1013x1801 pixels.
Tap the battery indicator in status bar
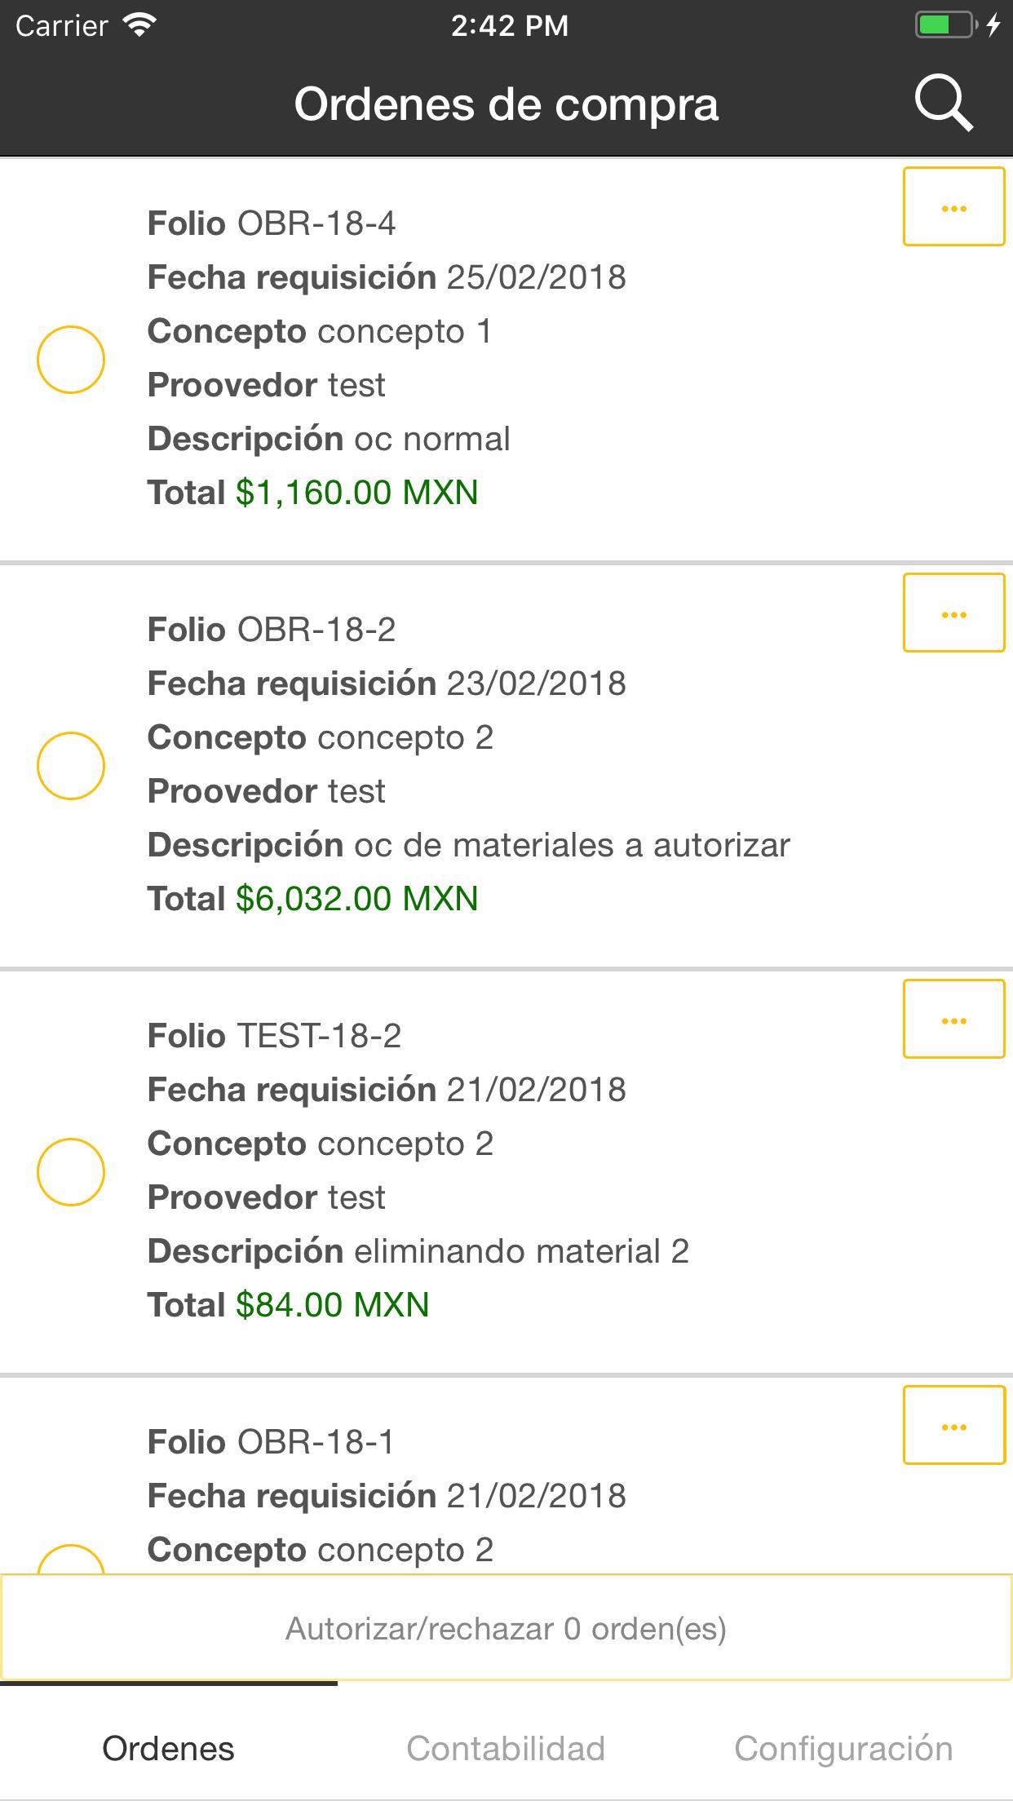click(x=944, y=25)
